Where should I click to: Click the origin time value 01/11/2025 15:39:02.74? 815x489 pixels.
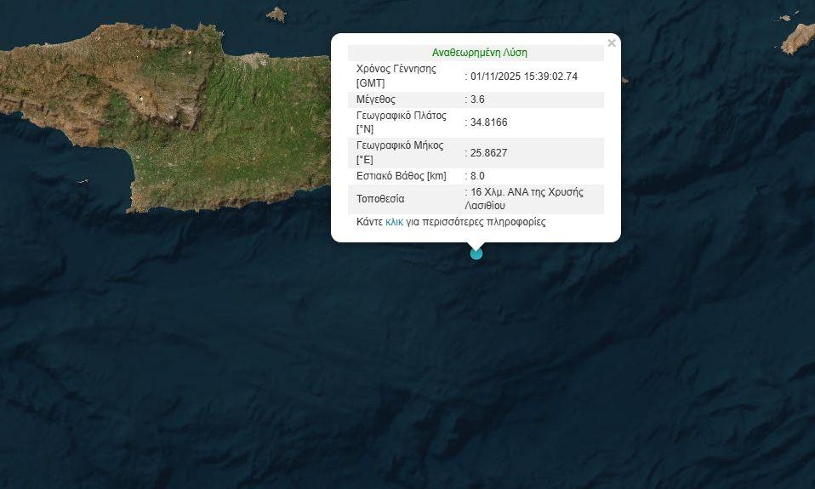click(523, 77)
